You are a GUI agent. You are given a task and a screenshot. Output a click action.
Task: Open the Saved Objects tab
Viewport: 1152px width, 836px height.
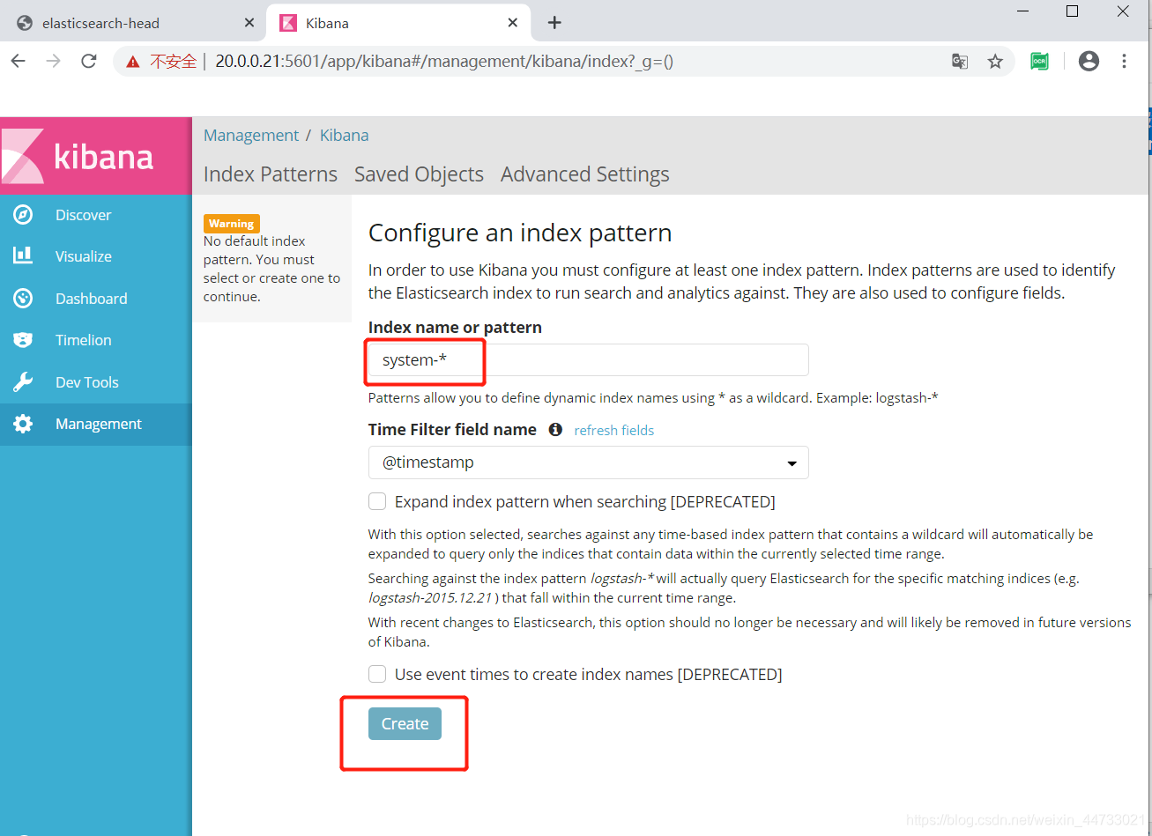419,174
